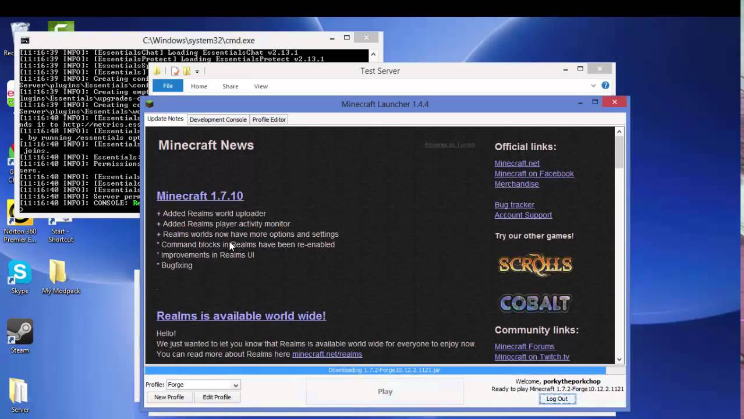Click '+ Added Realms world uploader' text
The image size is (744, 419).
pos(211,214)
